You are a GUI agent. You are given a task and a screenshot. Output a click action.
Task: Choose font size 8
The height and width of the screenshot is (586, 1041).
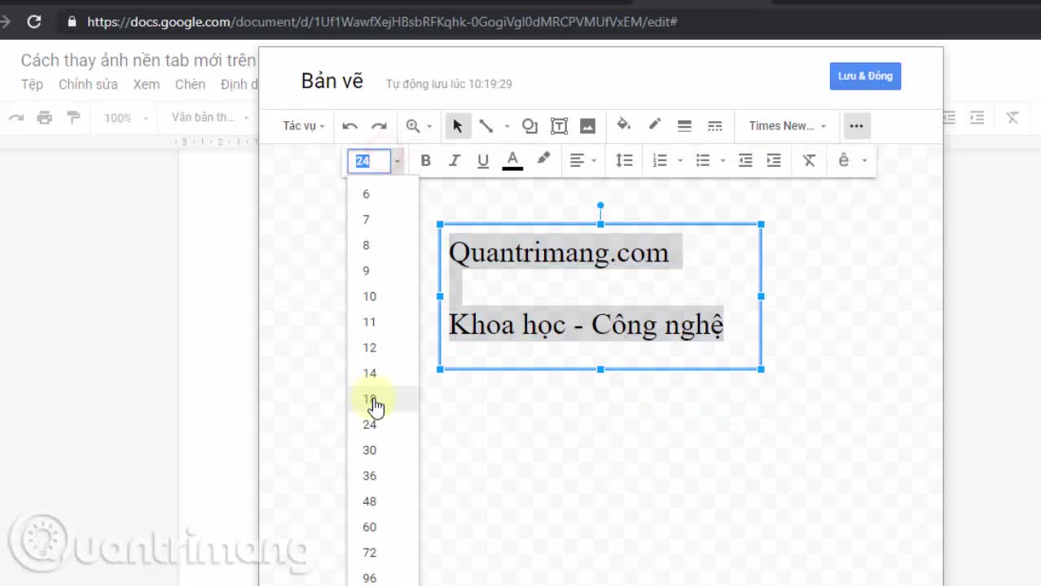[383, 245]
